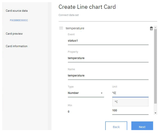The width and height of the screenshot is (160, 136).
Task: Go to Card preview step
Action: coord(14,34)
